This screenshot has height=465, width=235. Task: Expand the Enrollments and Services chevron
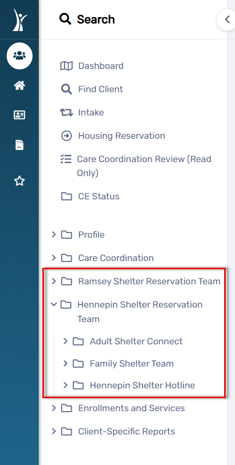pos(54,408)
